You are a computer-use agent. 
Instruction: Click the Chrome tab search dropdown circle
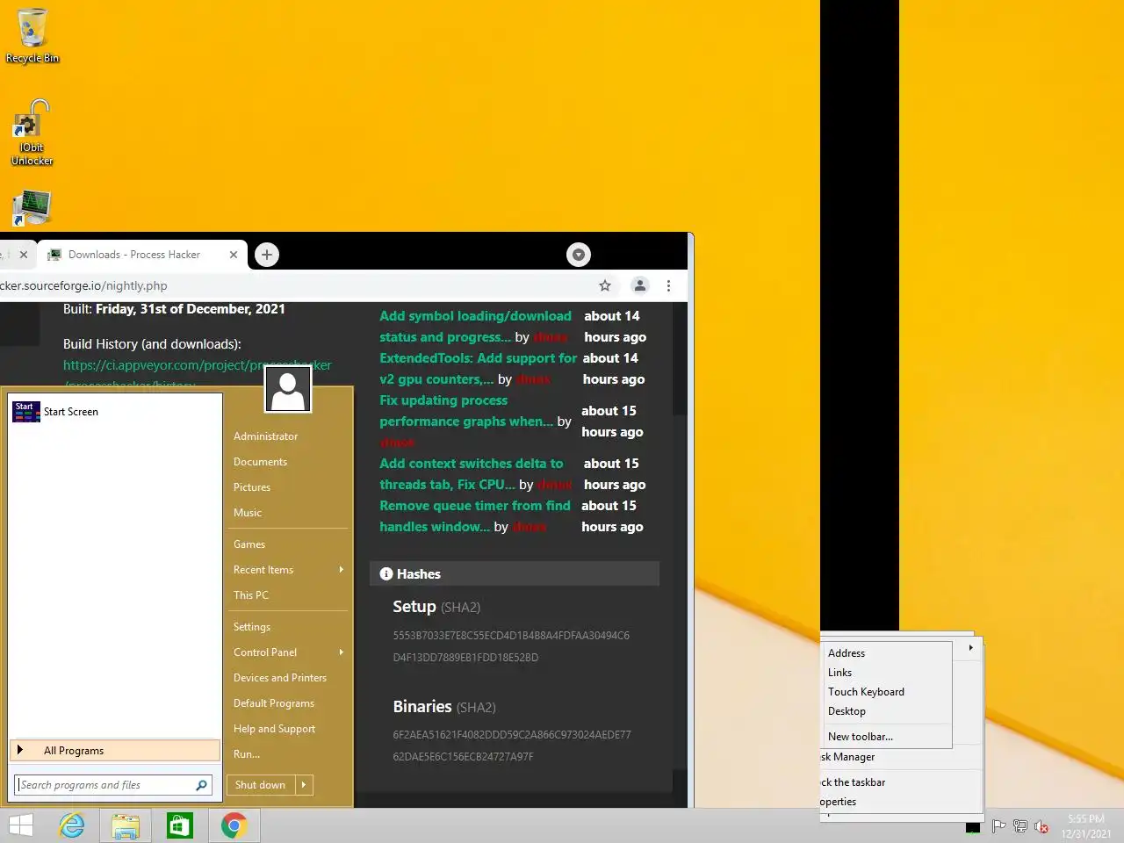pyautogui.click(x=579, y=255)
